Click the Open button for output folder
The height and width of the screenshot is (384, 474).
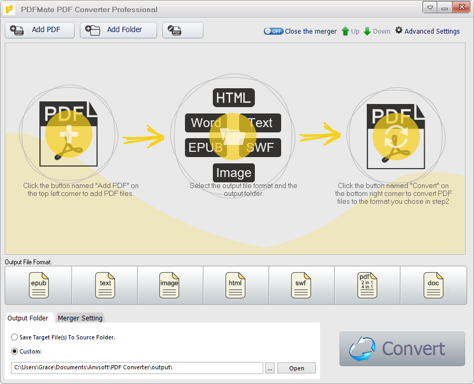pos(296,368)
